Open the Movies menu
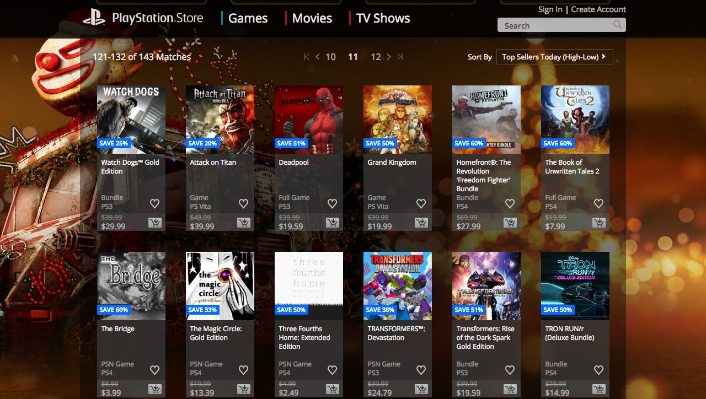This screenshot has height=399, width=706. 312,18
